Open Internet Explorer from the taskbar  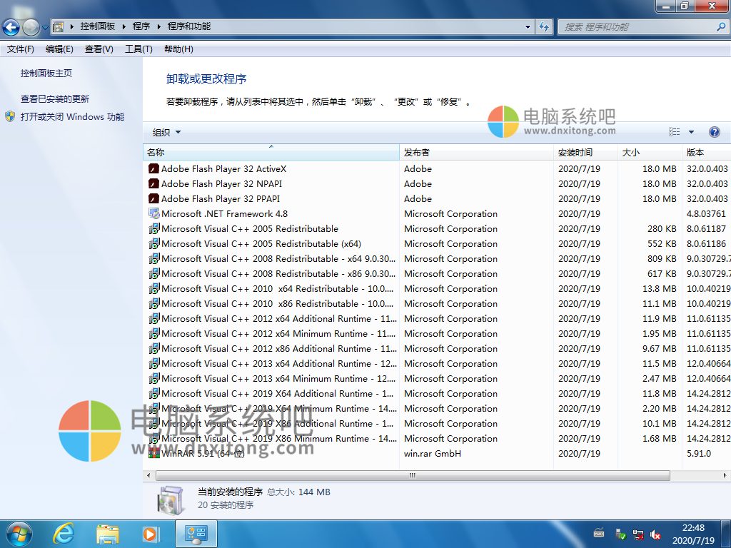pos(64,532)
